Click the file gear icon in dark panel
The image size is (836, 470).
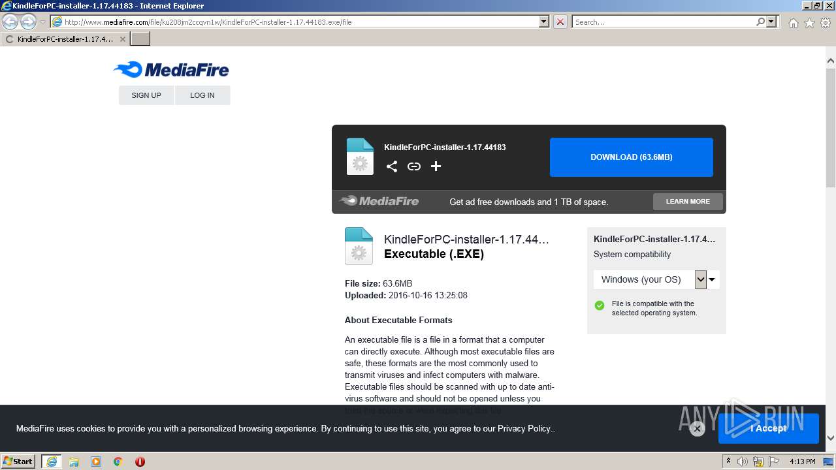360,157
